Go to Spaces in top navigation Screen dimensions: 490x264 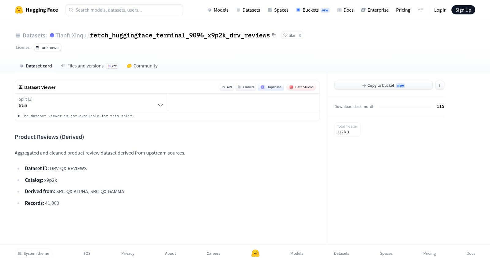tap(278, 10)
